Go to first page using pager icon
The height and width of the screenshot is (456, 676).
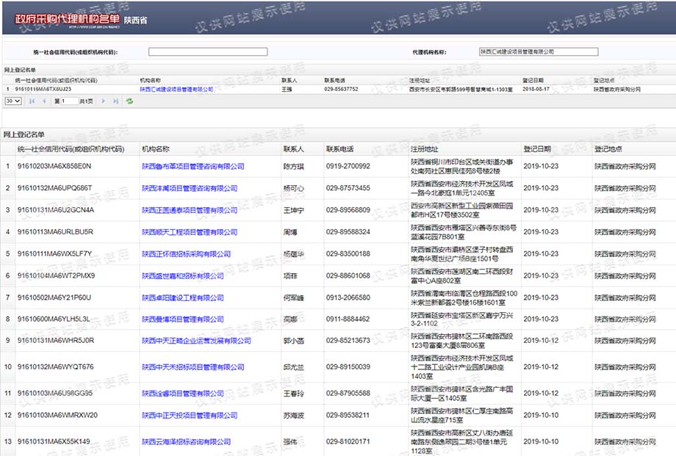pos(32,101)
